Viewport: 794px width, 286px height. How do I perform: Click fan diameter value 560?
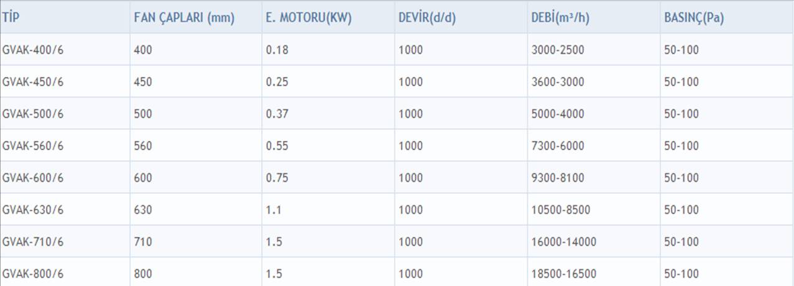pos(143,146)
